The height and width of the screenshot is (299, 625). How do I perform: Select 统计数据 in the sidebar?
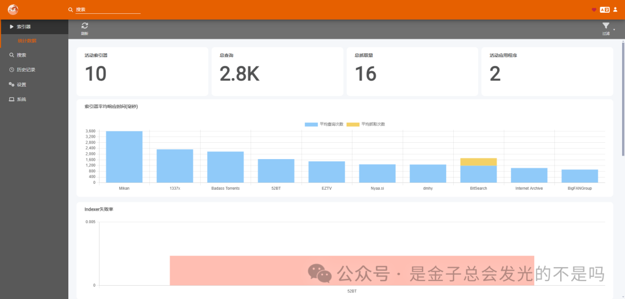[x=27, y=40]
